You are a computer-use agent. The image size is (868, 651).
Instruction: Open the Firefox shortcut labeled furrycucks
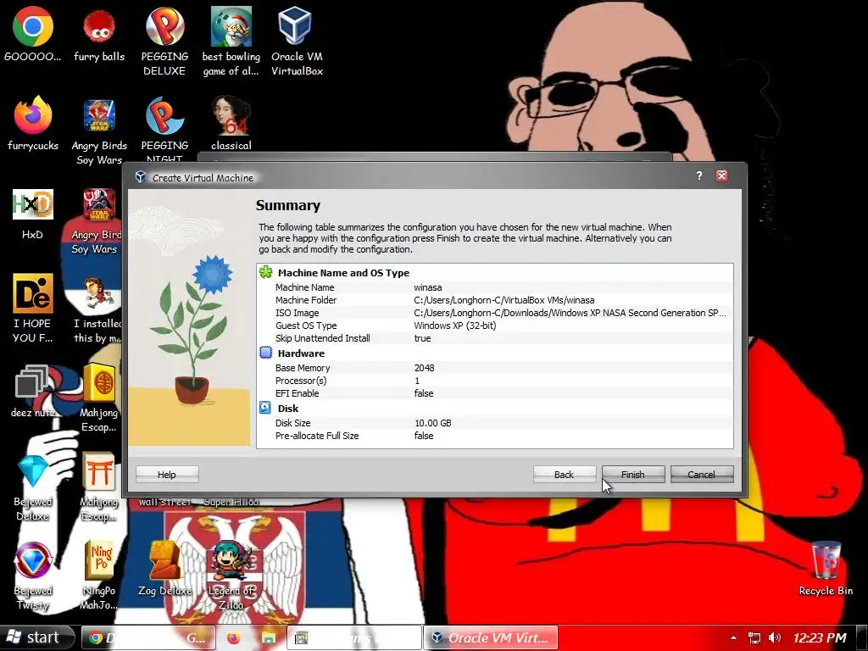tap(33, 124)
